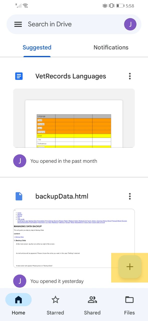Tap the floating plus create button
Viewport: 148px width, 321px height.
(130, 267)
